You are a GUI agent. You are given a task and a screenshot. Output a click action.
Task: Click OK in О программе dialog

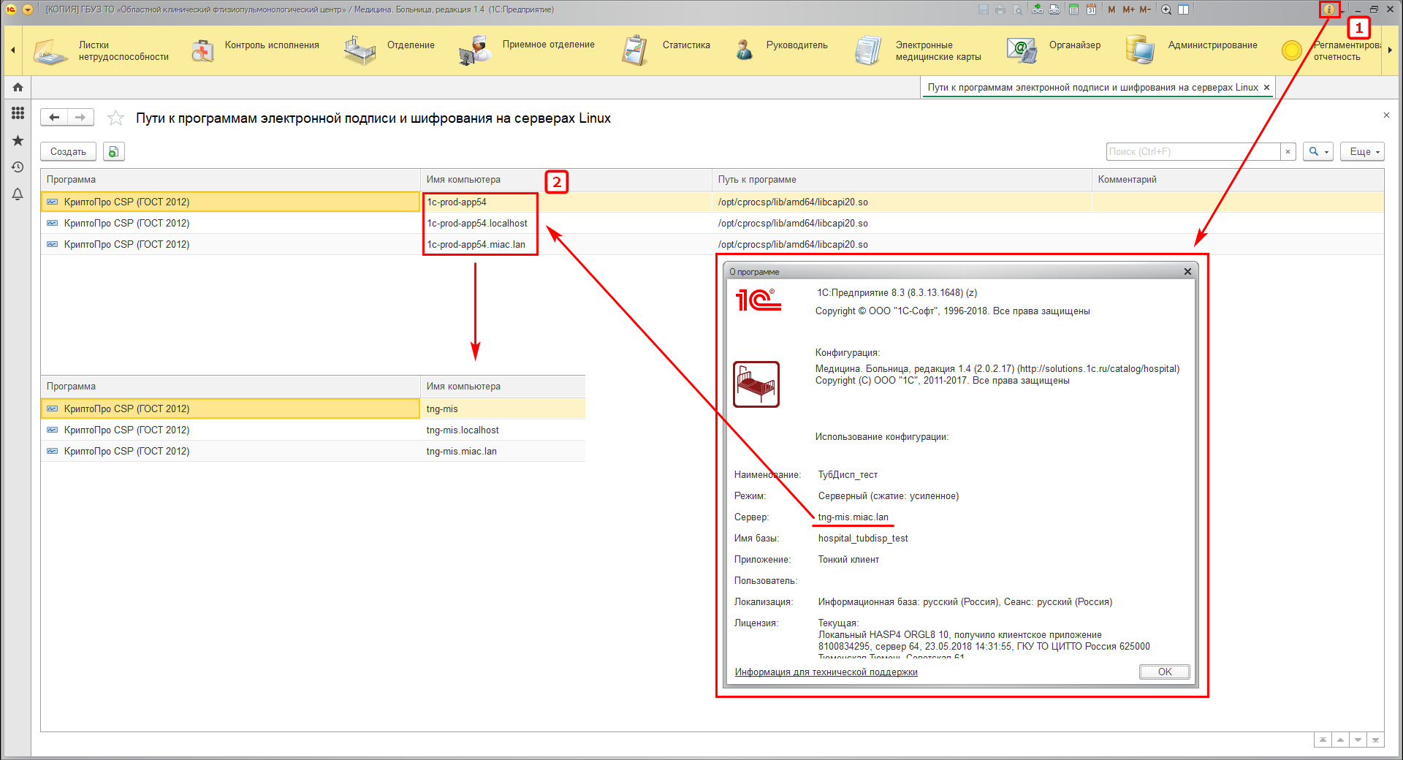click(1164, 672)
